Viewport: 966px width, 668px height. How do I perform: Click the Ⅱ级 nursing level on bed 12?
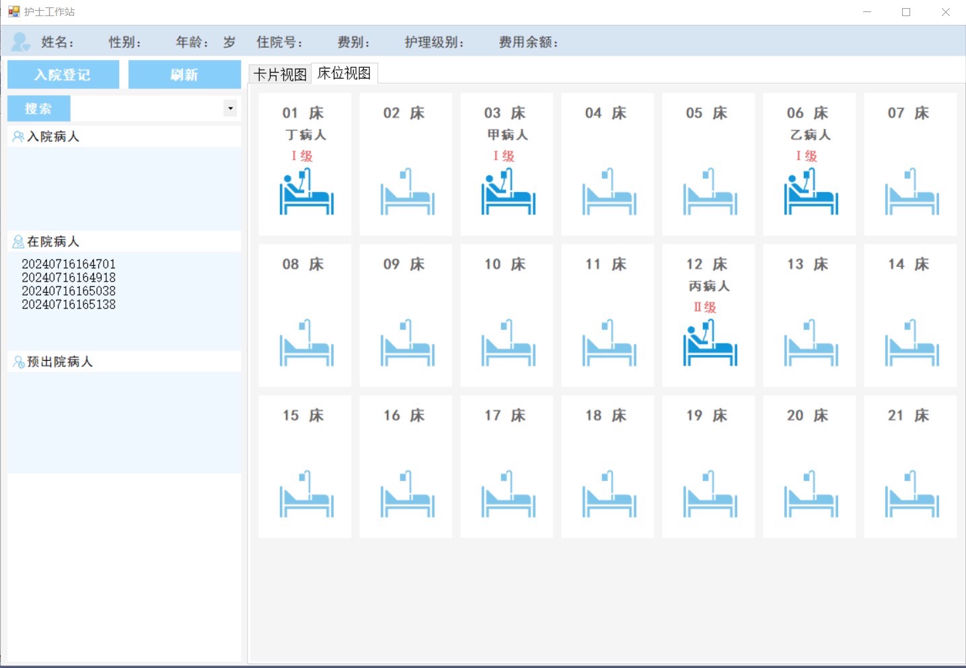point(706,307)
